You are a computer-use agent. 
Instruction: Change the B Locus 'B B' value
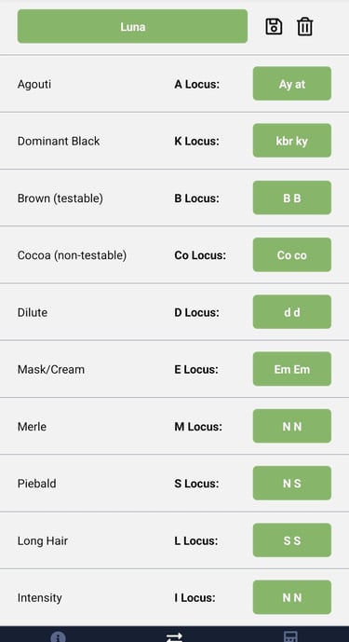coord(292,198)
